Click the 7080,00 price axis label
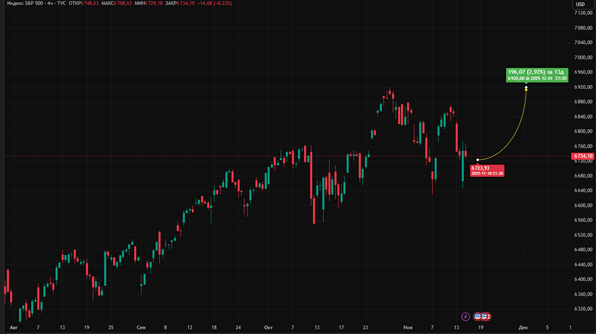This screenshot has height=334, width=596. (x=583, y=28)
